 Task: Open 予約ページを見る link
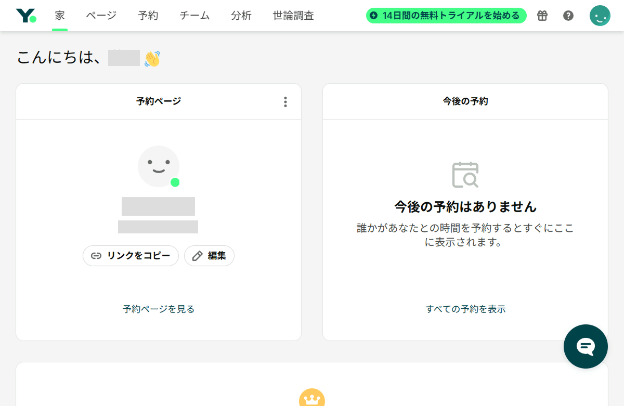click(x=158, y=309)
